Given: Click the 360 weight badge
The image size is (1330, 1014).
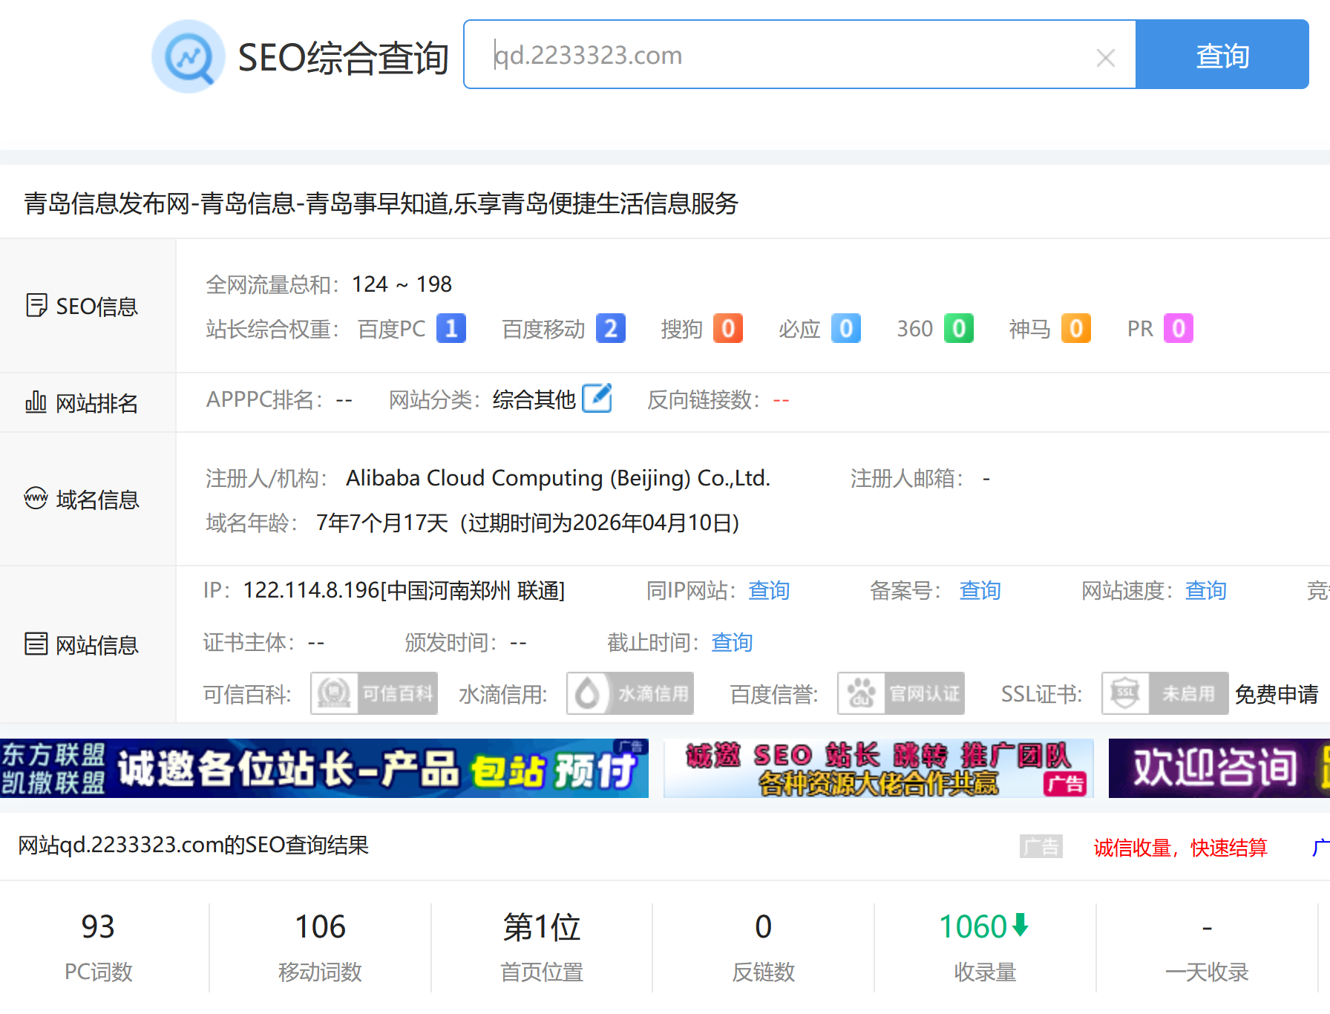Looking at the screenshot, I should [x=958, y=328].
